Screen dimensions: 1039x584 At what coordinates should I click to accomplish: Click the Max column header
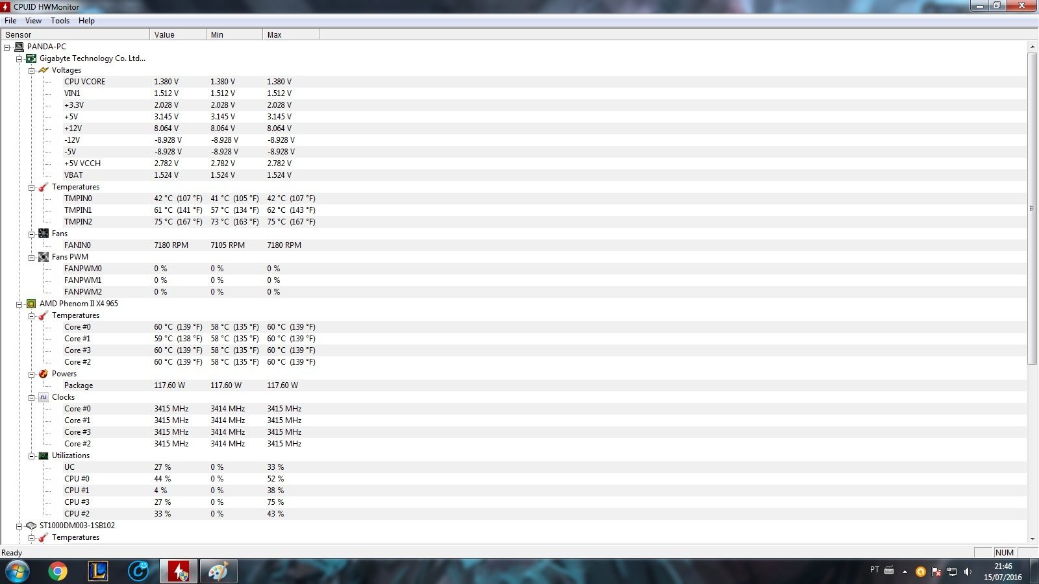coord(291,34)
